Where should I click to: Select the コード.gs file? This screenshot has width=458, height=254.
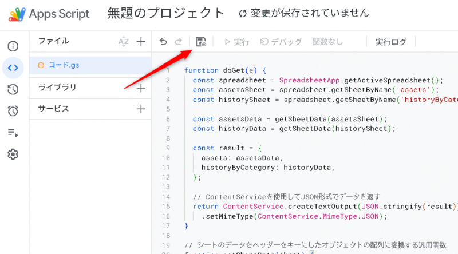(64, 65)
